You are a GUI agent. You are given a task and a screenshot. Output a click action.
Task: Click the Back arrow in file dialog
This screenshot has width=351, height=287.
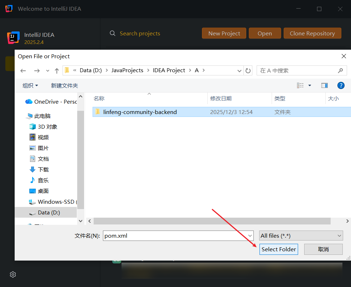[23, 71]
